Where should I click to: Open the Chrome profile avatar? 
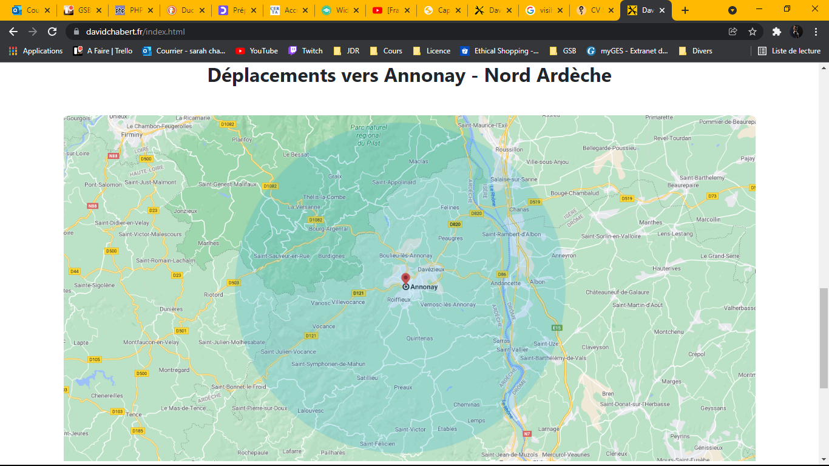click(796, 32)
